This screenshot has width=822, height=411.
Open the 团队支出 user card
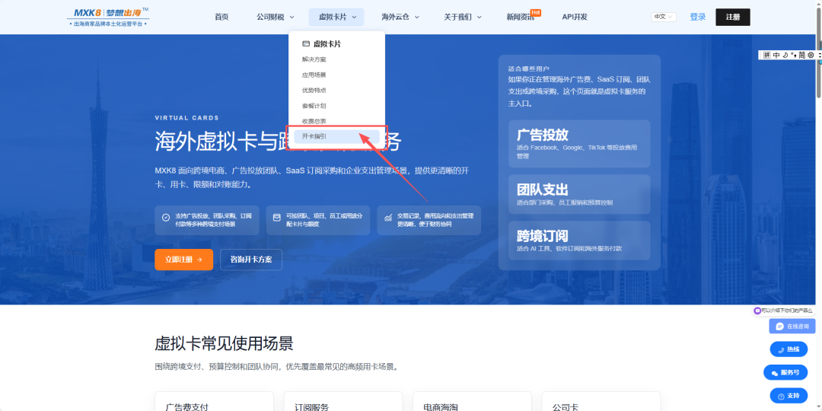point(579,194)
